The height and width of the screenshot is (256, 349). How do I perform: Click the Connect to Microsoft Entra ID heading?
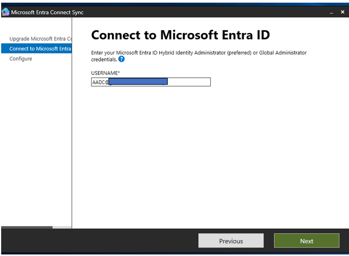click(x=180, y=35)
